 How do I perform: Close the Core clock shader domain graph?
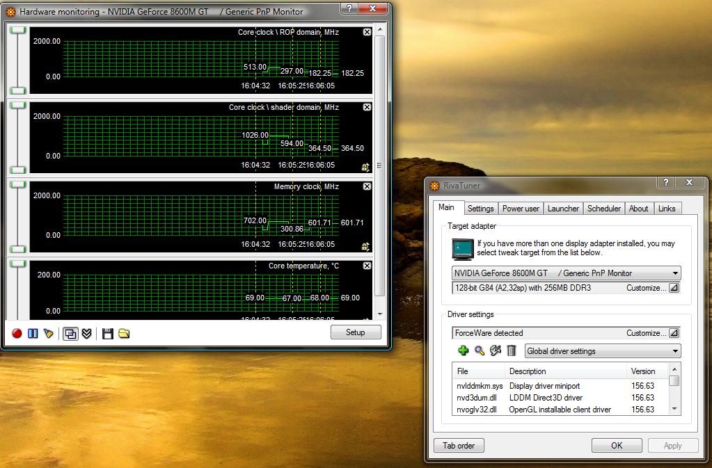[x=367, y=107]
